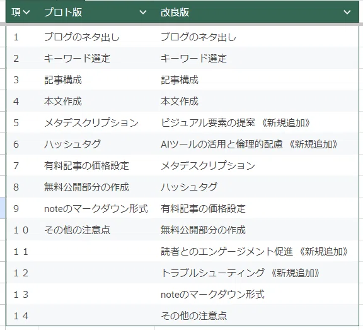Select empty プロト版 cell in row 1 4
Screen dimensions: 363x330
coord(96,315)
